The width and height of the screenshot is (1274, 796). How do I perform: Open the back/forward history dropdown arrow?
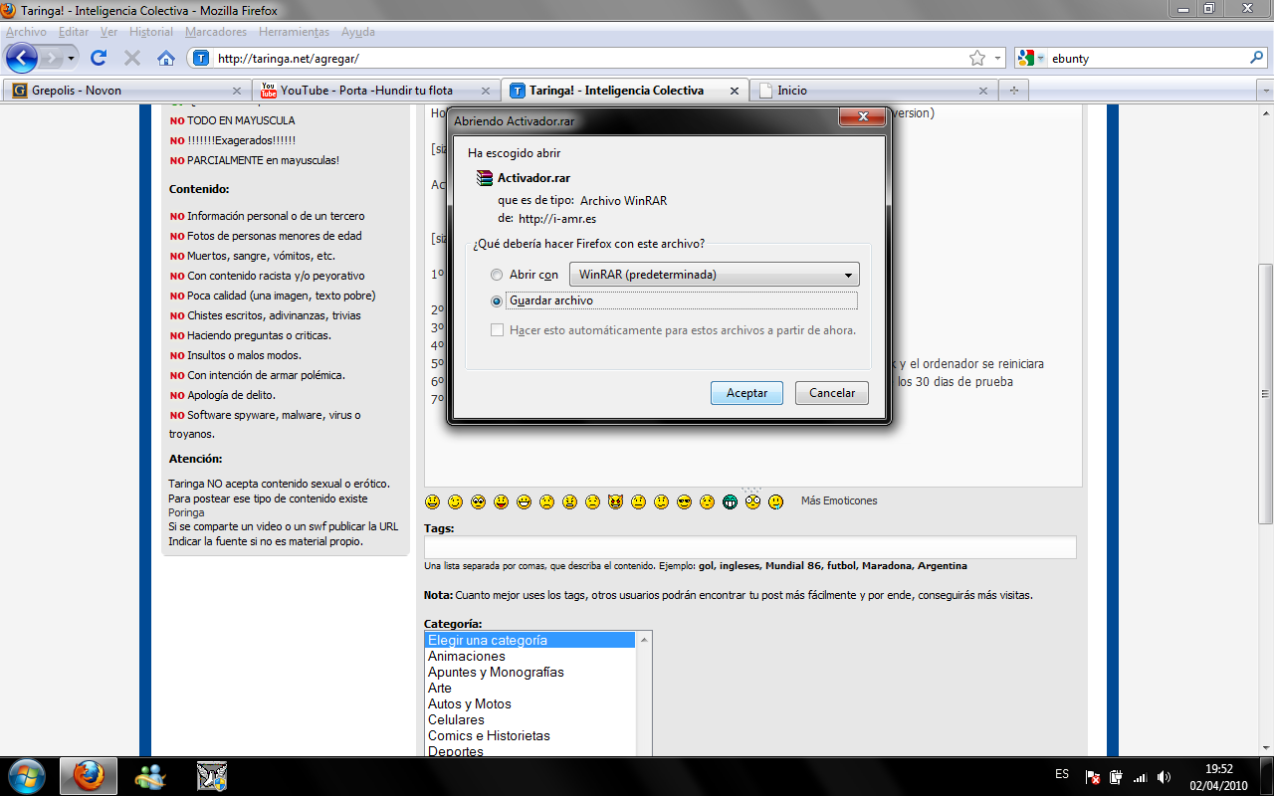72,58
